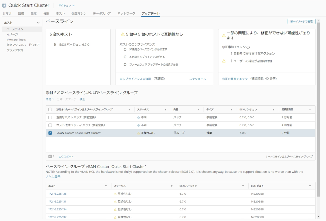Click warning icon beside 5 台中 5 台のホスト heading
The height and width of the screenshot is (221, 326).
(x=123, y=34)
